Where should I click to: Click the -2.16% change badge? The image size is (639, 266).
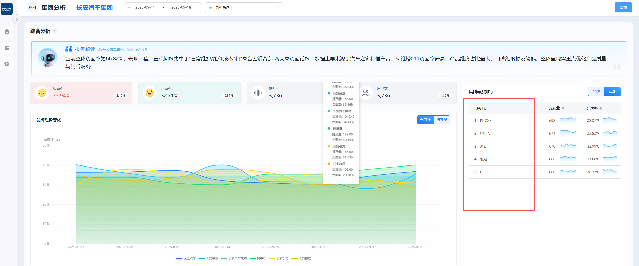pos(120,96)
